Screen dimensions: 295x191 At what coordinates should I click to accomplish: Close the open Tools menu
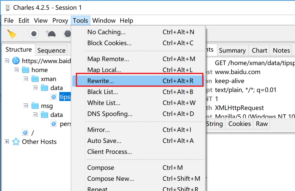pyautogui.click(x=80, y=20)
